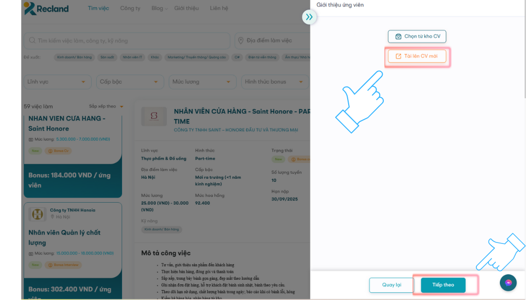Click the Bonus Cv badge on Saint Honore card
The width and height of the screenshot is (526, 300).
tap(59, 151)
